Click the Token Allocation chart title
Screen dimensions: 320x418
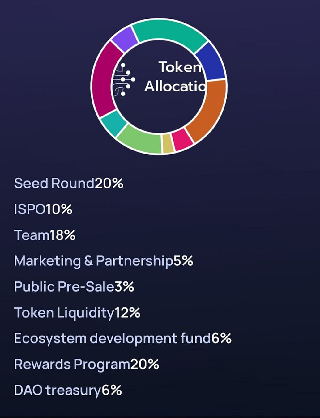tap(176, 76)
